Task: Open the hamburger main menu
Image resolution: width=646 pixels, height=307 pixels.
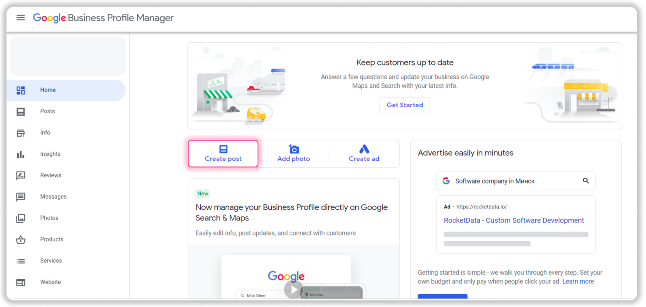Action: [21, 18]
